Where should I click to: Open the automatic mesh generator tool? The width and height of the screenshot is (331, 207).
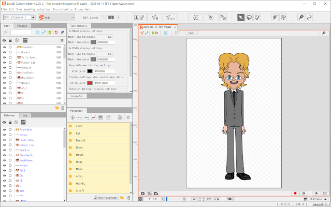tap(170, 17)
